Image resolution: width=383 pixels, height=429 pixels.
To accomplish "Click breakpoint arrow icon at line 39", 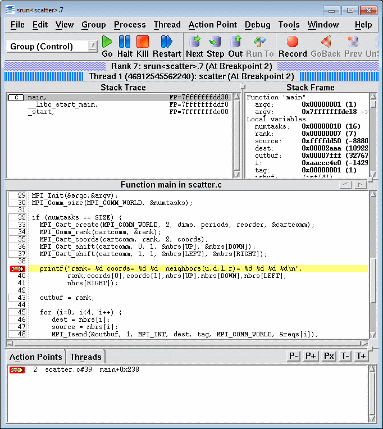I will point(18,269).
